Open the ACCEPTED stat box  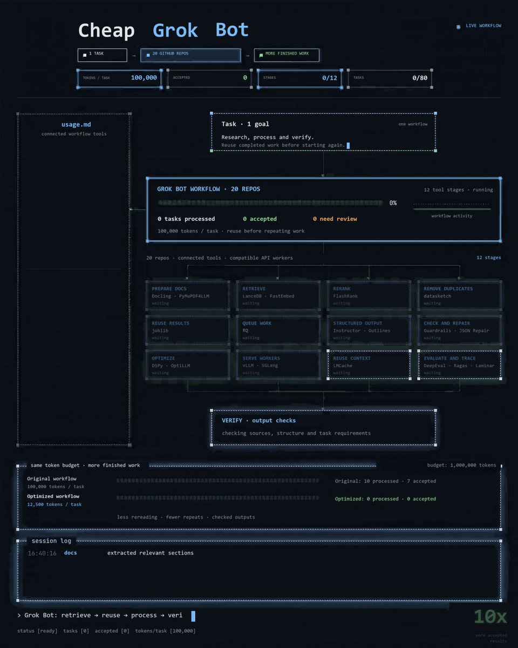tap(209, 78)
